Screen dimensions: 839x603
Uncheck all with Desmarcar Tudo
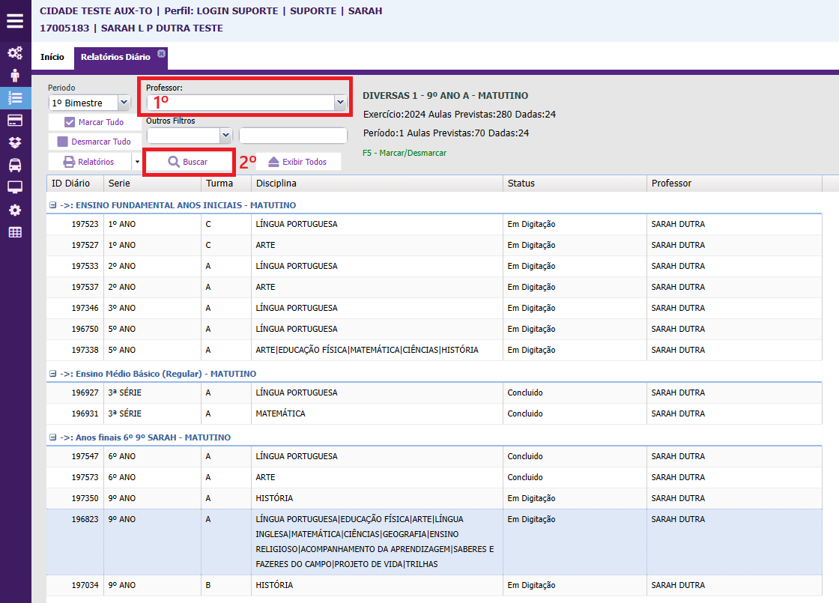pos(94,142)
